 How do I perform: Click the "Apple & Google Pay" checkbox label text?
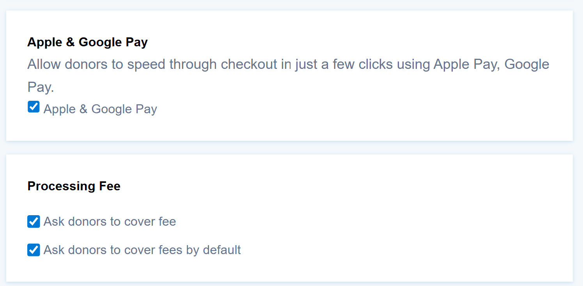(x=100, y=109)
